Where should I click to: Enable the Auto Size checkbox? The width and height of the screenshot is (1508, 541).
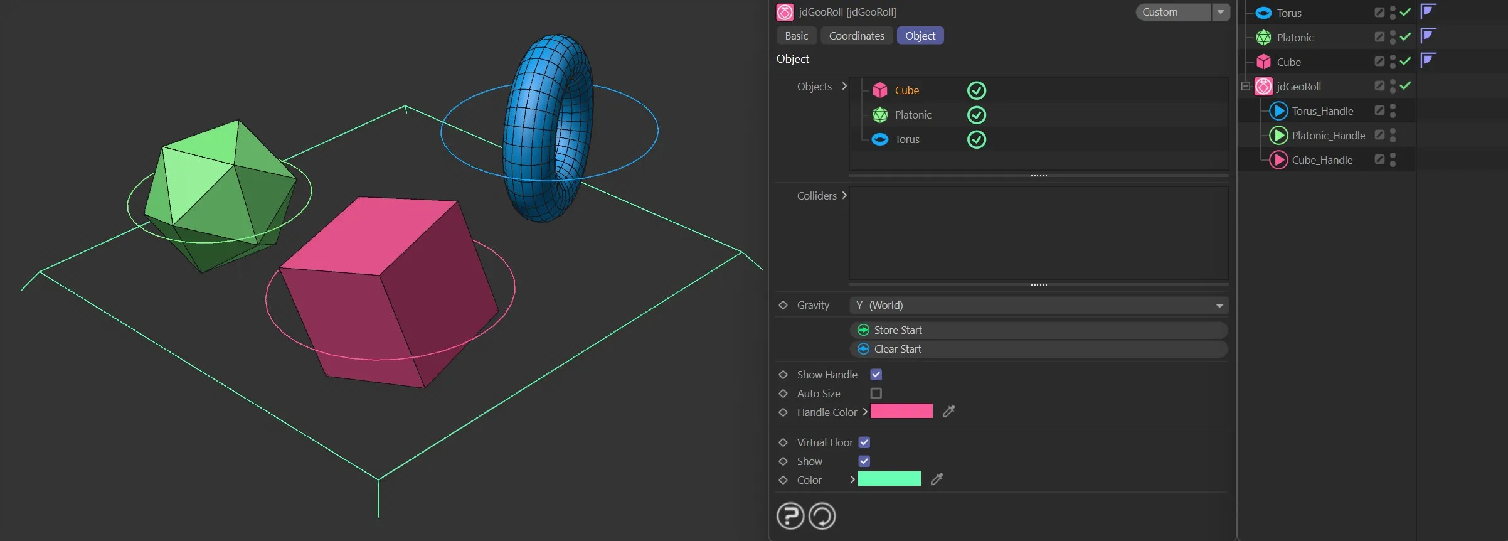click(x=876, y=394)
